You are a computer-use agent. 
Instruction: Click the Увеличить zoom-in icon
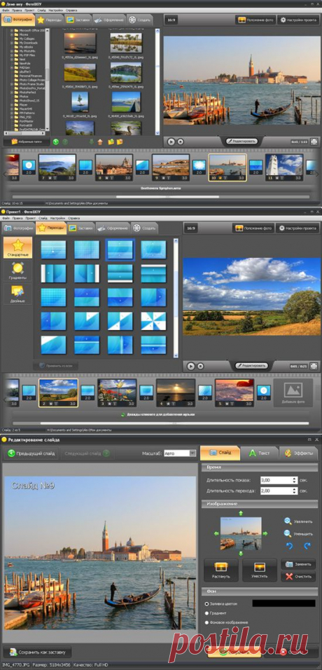288,521
